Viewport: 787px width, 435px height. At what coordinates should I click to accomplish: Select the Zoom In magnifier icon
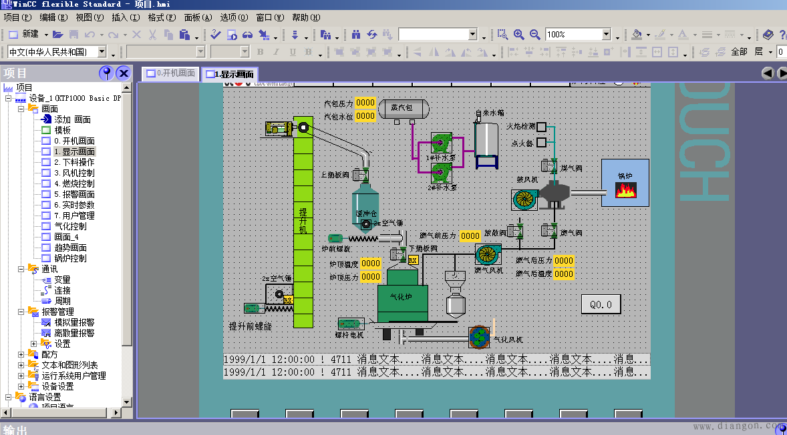(x=518, y=33)
